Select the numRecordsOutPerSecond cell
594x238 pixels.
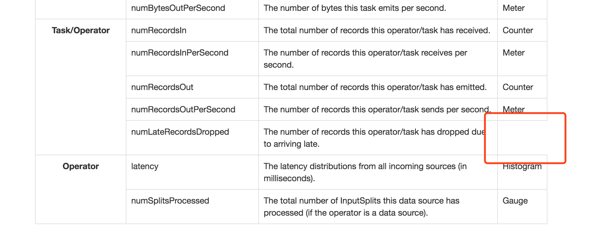click(x=192, y=109)
